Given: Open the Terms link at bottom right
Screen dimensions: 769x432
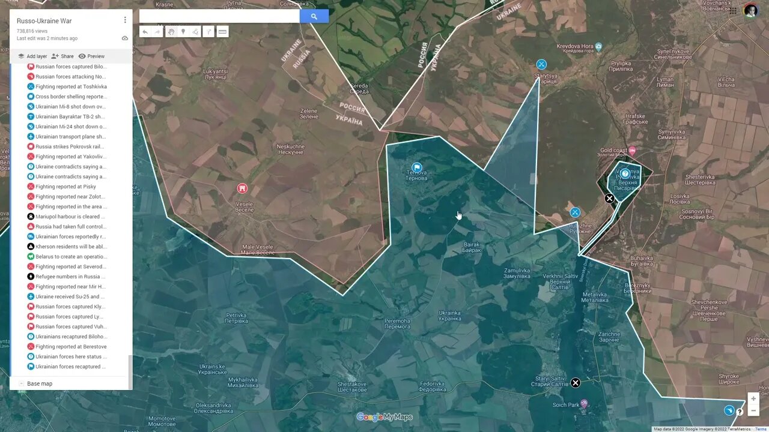Looking at the screenshot, I should [761, 429].
